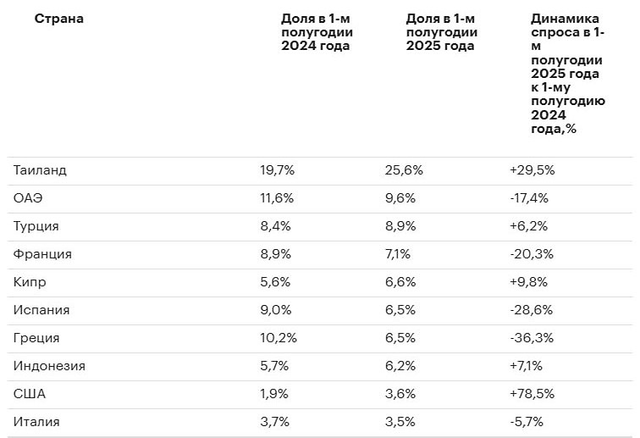Click Испания's 9,0% share for 2024
The width and height of the screenshot is (640, 438).
coord(277,310)
